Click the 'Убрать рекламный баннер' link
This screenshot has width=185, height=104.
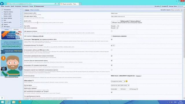(x=12, y=77)
